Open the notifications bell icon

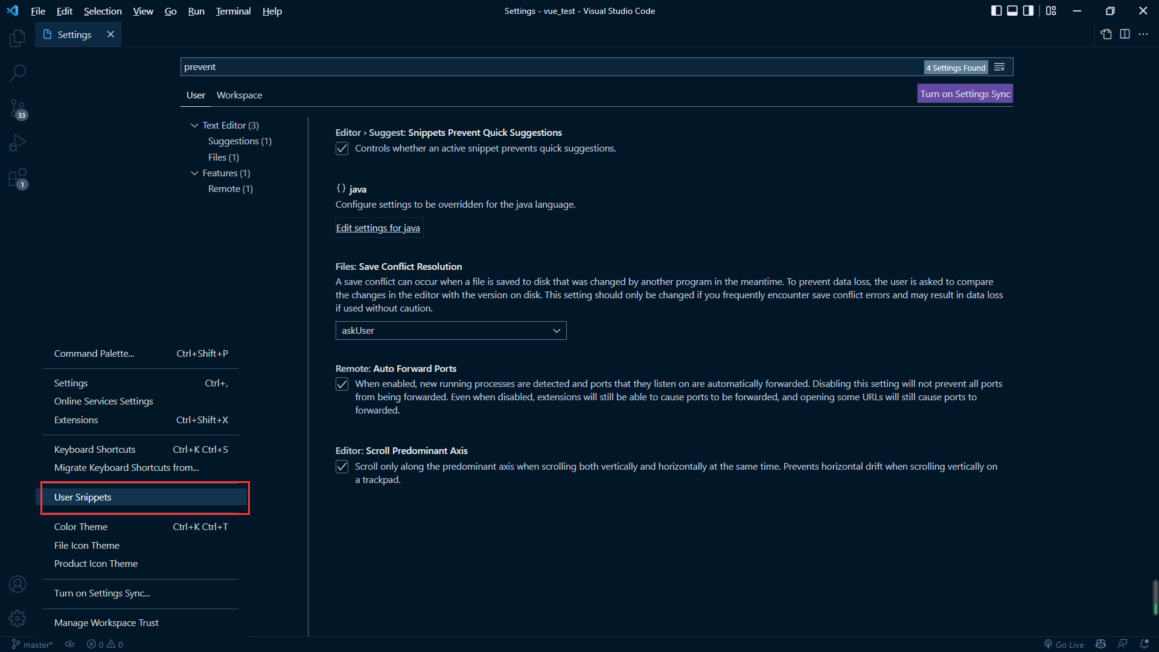click(x=1144, y=644)
